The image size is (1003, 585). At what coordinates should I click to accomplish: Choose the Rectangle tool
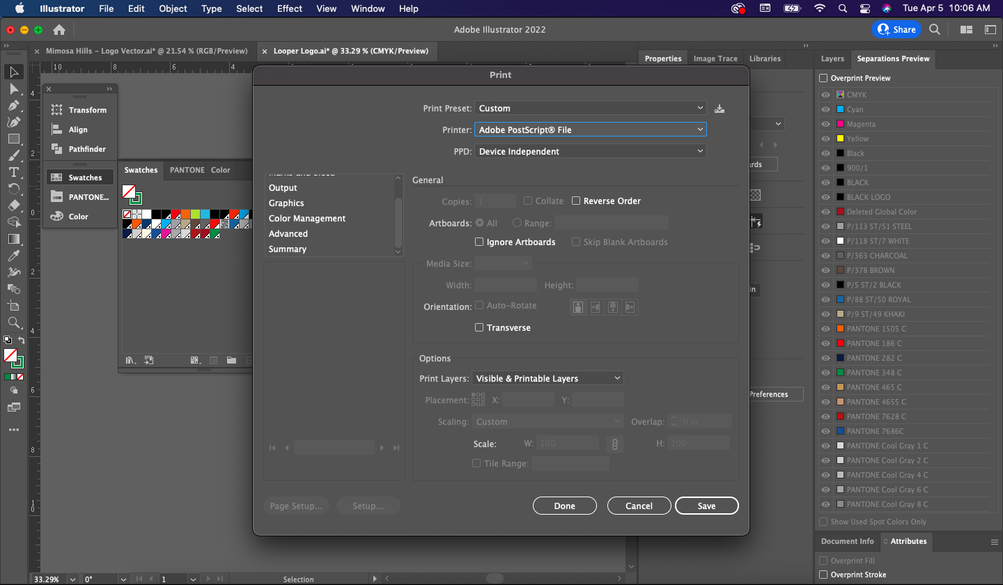[13, 139]
